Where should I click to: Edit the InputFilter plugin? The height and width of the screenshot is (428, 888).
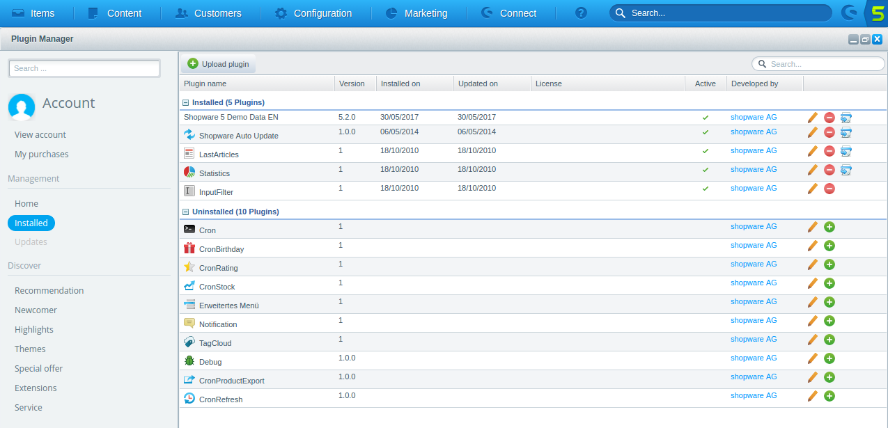(x=813, y=189)
